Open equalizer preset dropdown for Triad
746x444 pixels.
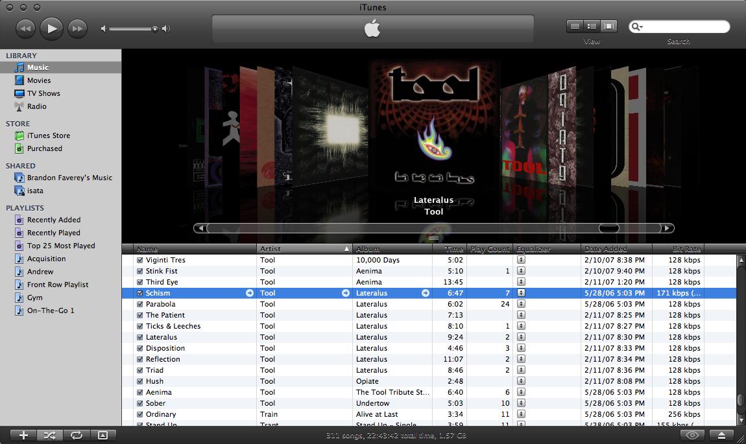tap(522, 370)
